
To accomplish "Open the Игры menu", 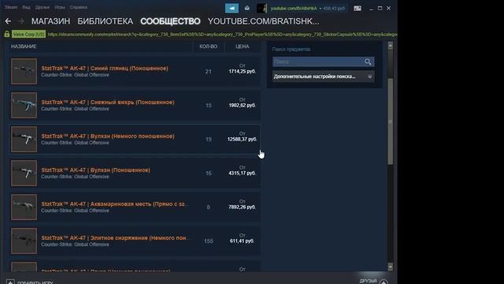I will 60,7.
